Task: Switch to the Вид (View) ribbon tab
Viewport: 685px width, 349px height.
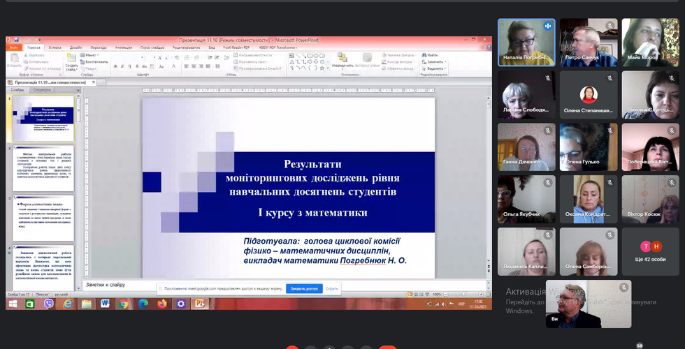Action: (x=212, y=47)
